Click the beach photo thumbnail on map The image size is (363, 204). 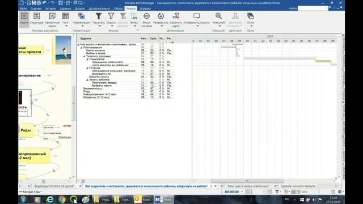(63, 49)
